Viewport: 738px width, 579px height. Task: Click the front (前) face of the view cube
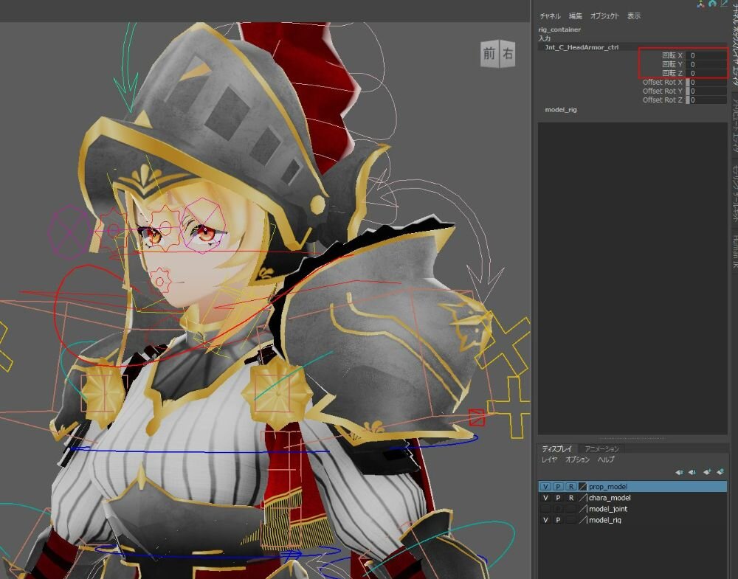[x=489, y=54]
